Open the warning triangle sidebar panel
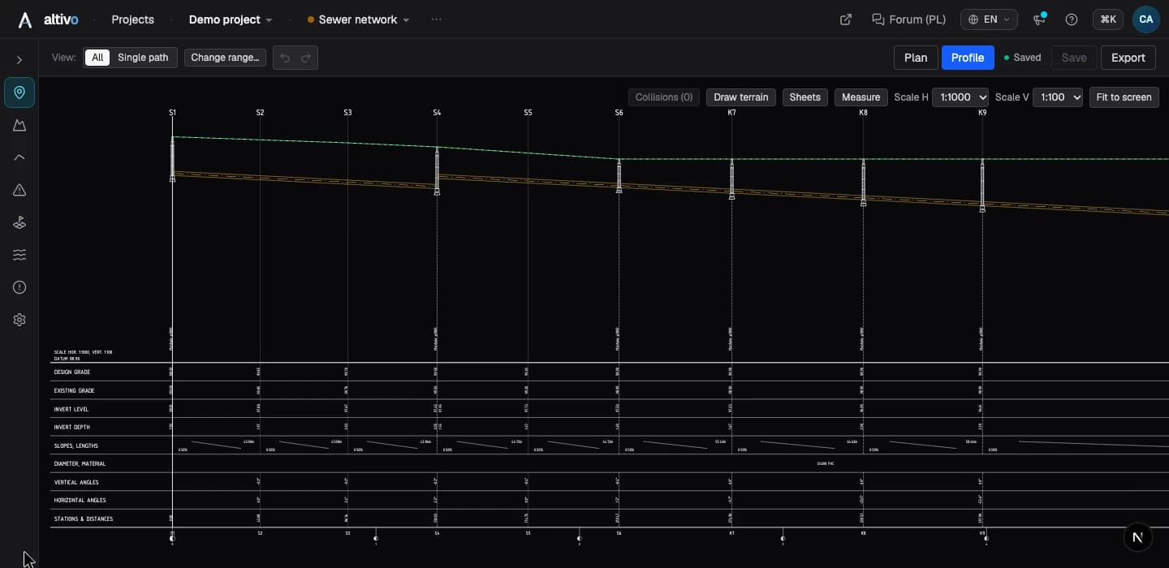Image resolution: width=1169 pixels, height=568 pixels. [x=19, y=190]
